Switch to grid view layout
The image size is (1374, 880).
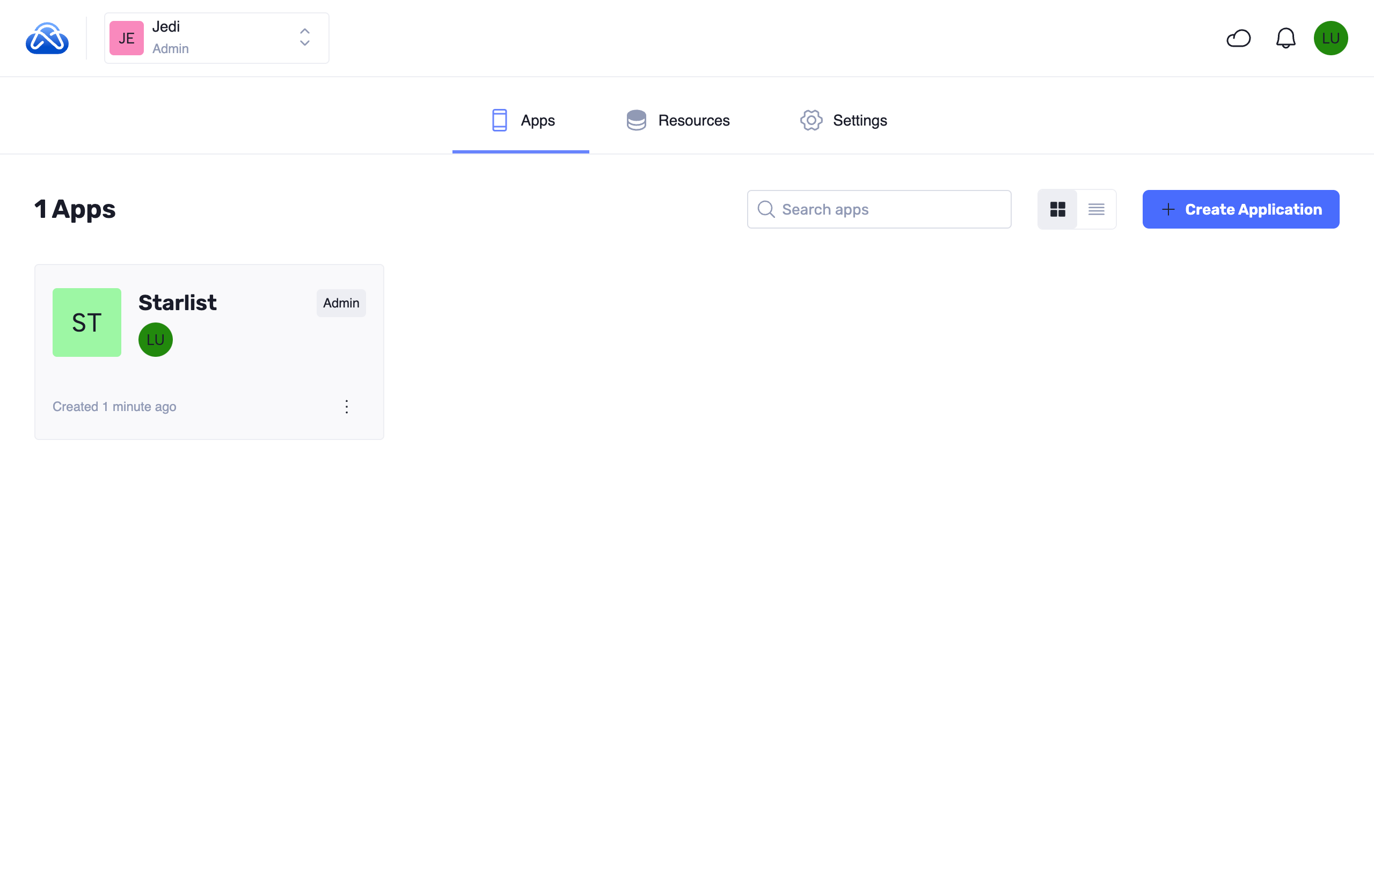tap(1057, 209)
